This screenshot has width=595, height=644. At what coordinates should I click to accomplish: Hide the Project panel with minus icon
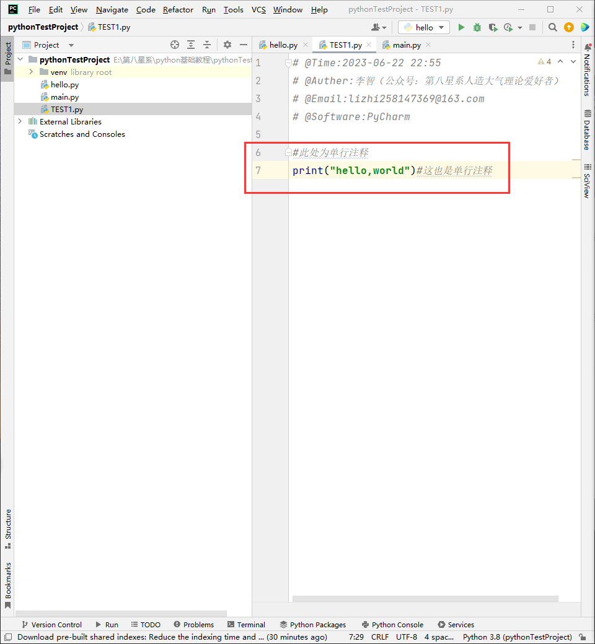tap(244, 45)
